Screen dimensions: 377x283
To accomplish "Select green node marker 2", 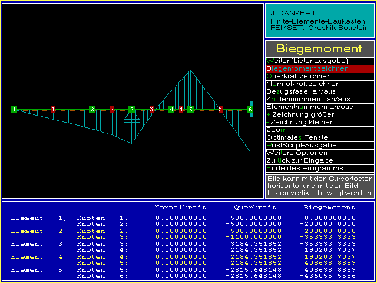I will click(x=92, y=109).
